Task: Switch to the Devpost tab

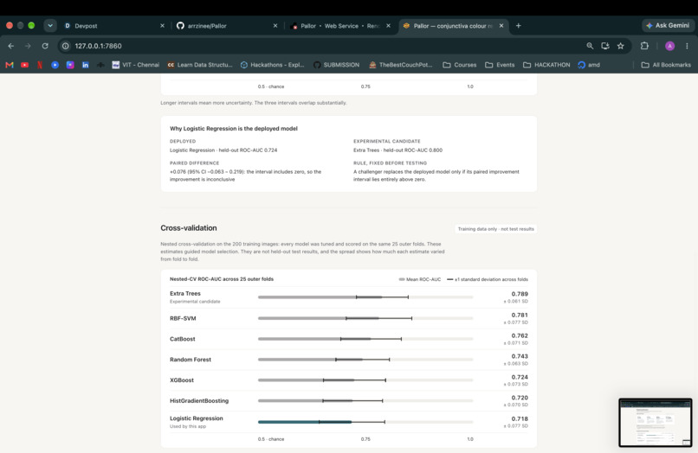Action: point(114,26)
